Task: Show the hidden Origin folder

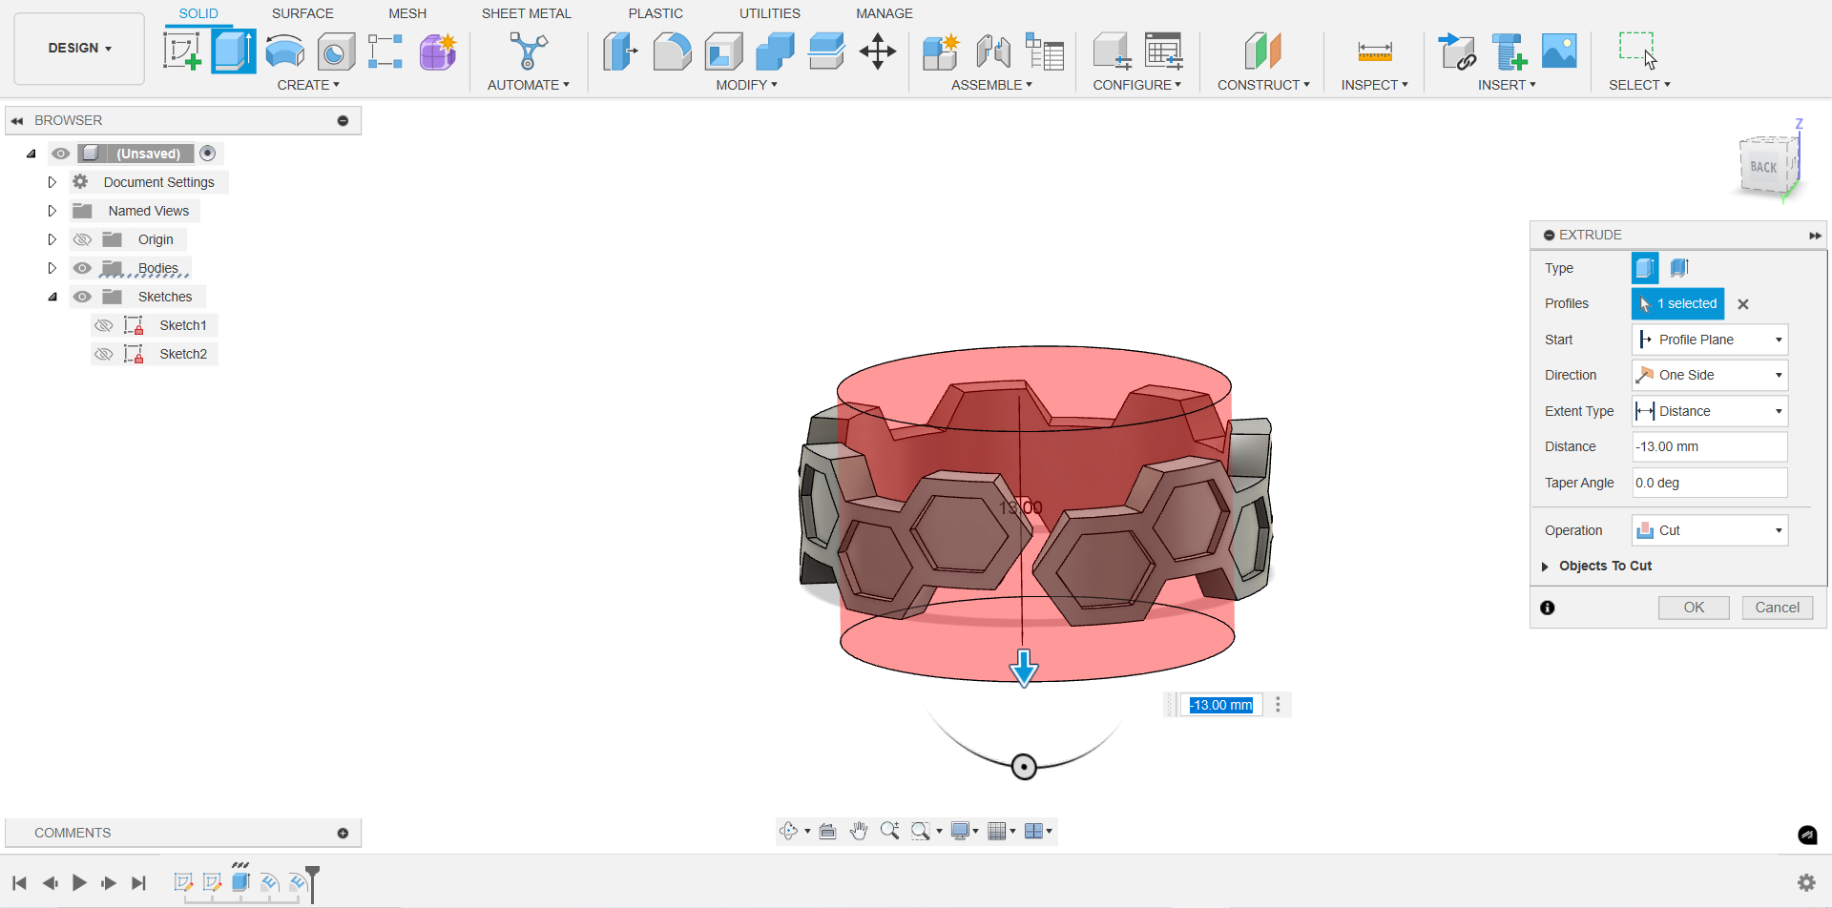Action: point(83,239)
